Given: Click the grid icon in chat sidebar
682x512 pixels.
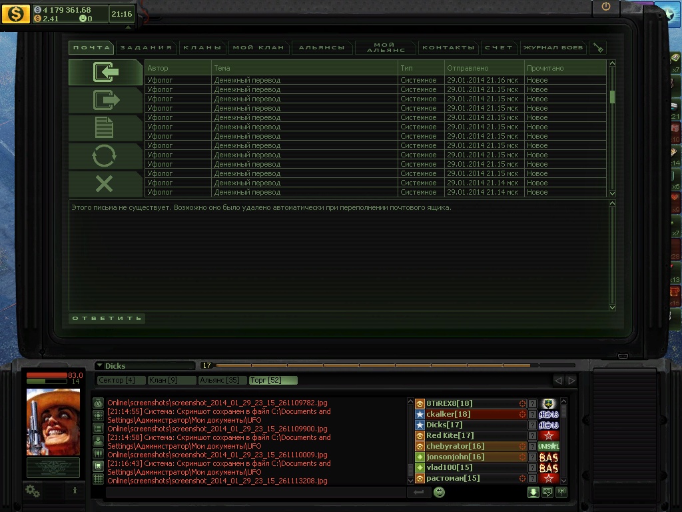Looking at the screenshot, I should click(99, 479).
